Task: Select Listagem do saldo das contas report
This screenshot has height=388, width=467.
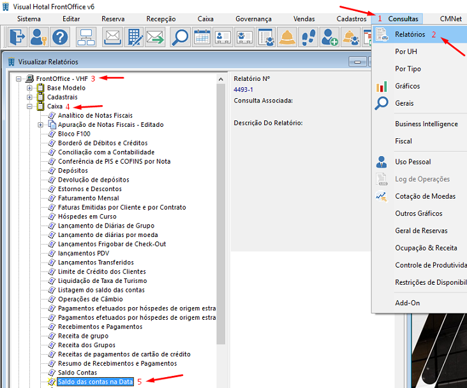Action: pyautogui.click(x=101, y=290)
